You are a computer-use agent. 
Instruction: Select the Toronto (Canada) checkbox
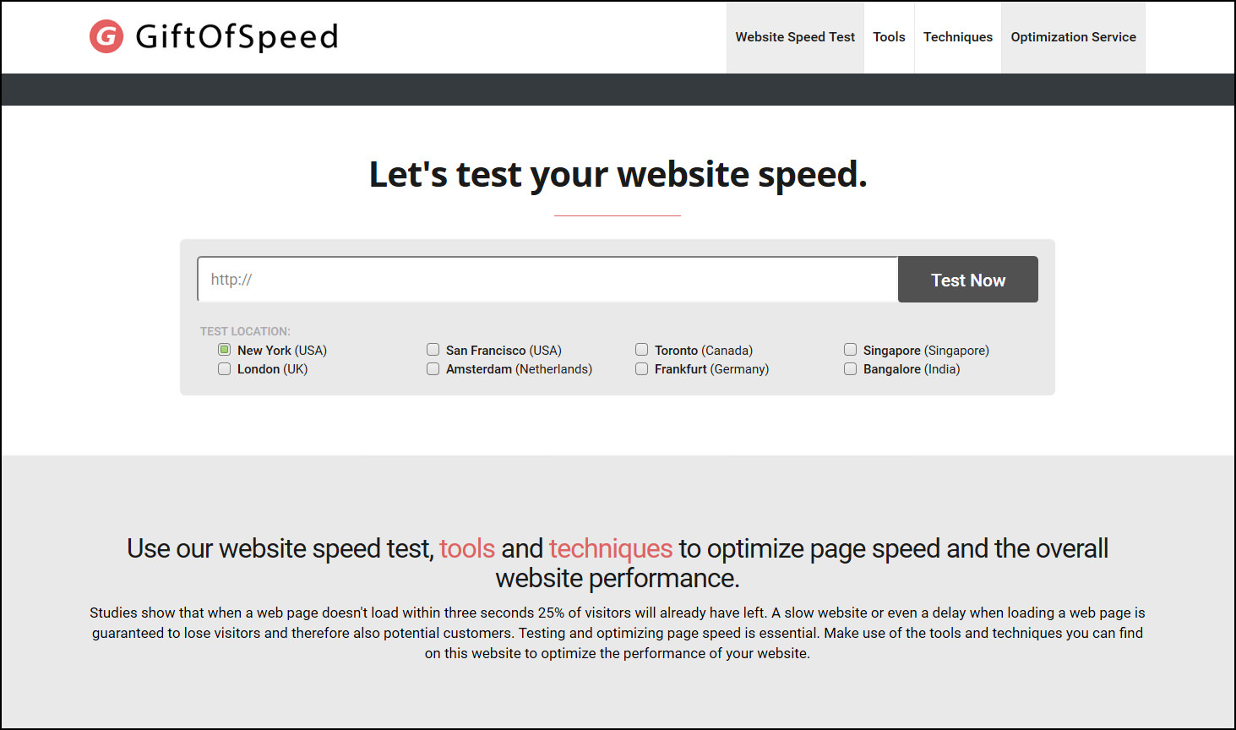[x=641, y=350]
